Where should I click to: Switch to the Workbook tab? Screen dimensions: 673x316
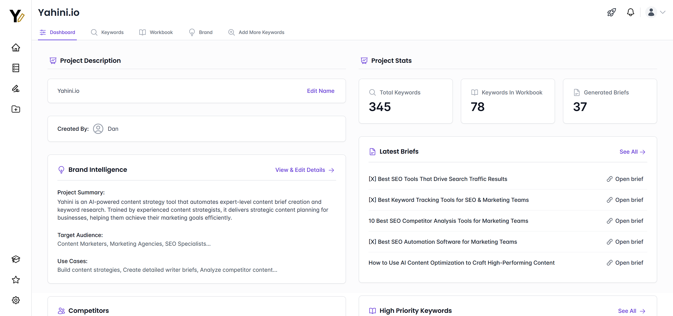[x=156, y=32]
